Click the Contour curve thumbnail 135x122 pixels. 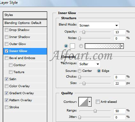(x=84, y=102)
